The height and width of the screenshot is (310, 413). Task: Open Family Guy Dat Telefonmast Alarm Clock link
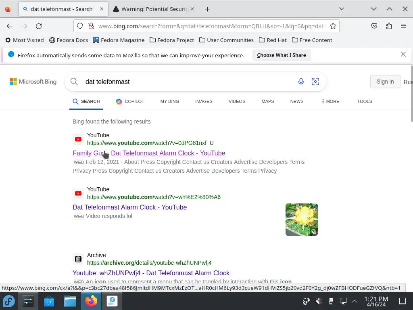click(x=149, y=153)
